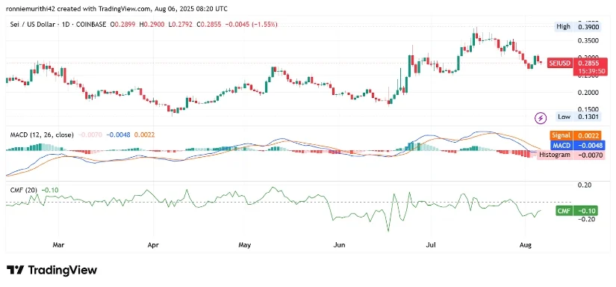Click the purple lightning bolt icon
Image resolution: width=616 pixels, height=287 pixels.
pos(541,117)
